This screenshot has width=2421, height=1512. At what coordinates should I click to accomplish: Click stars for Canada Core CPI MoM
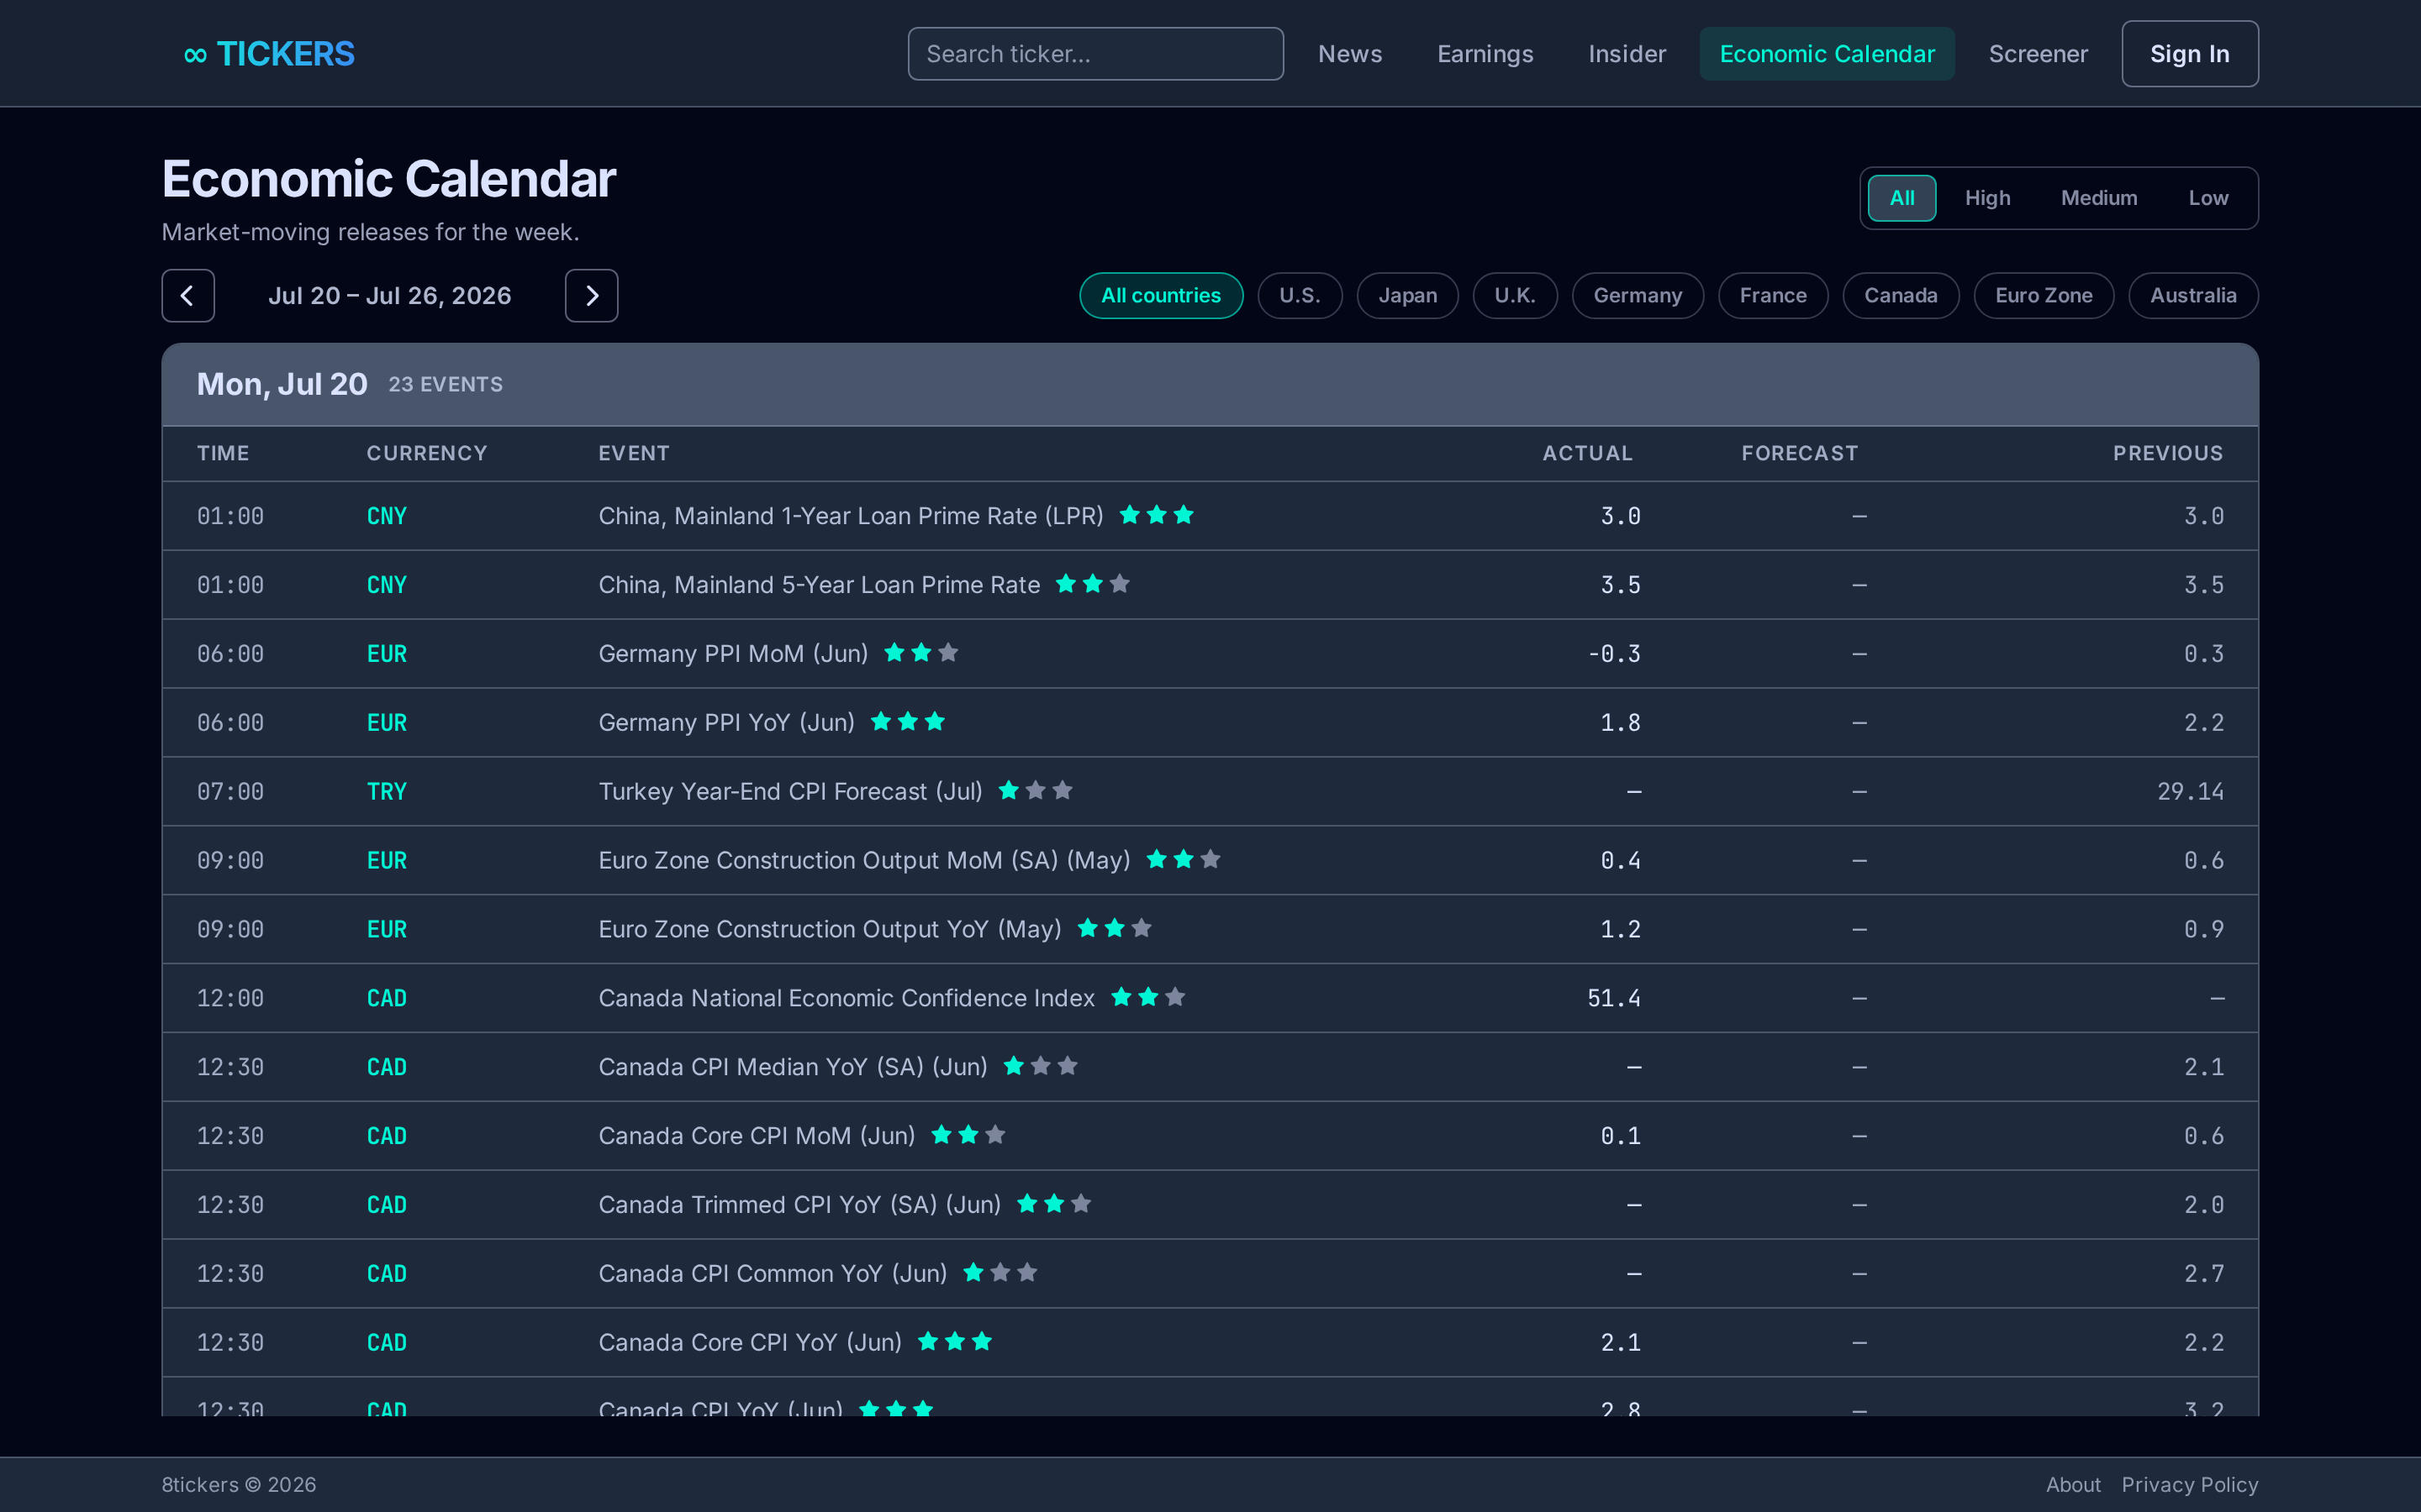[x=968, y=1136]
